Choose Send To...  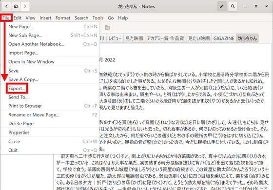click(x=50, y=97)
